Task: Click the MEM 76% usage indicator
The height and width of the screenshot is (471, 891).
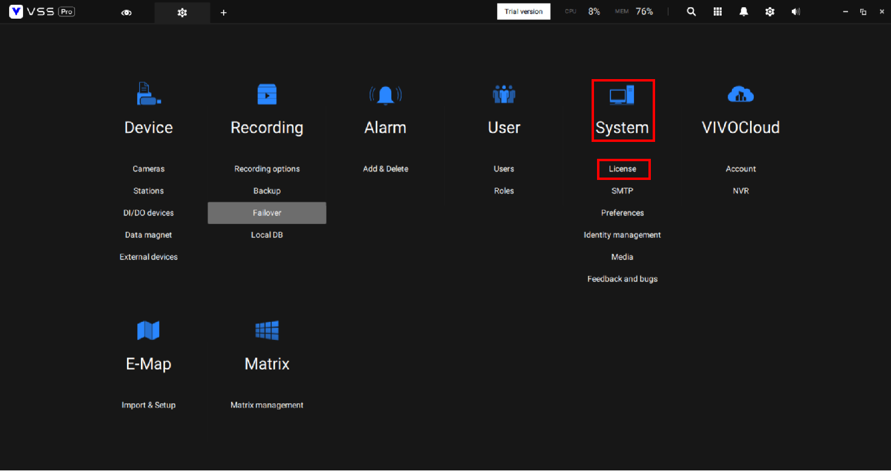Action: (634, 11)
